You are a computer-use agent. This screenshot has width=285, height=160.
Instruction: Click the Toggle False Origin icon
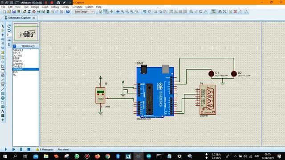[x=111, y=12]
